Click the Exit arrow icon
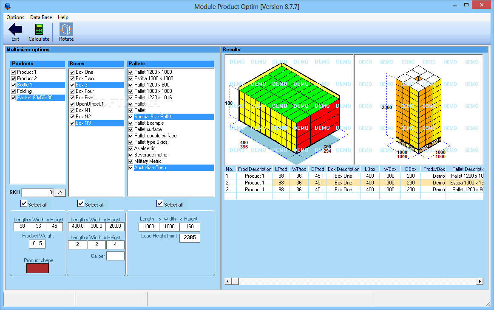494x310 pixels. [x=15, y=30]
